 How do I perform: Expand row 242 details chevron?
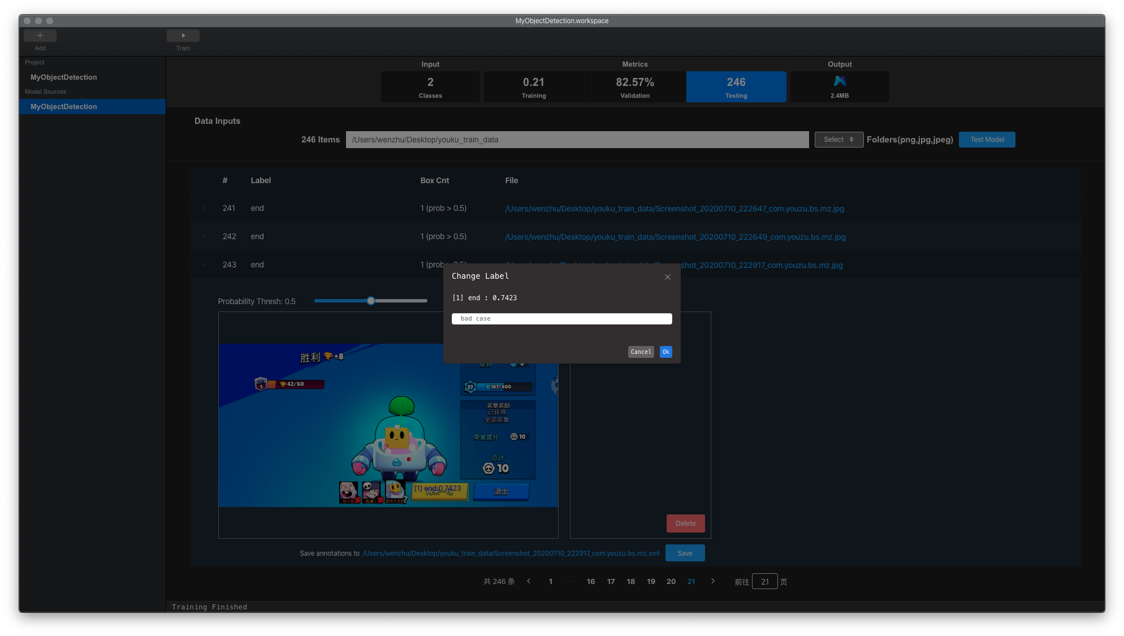coord(204,236)
